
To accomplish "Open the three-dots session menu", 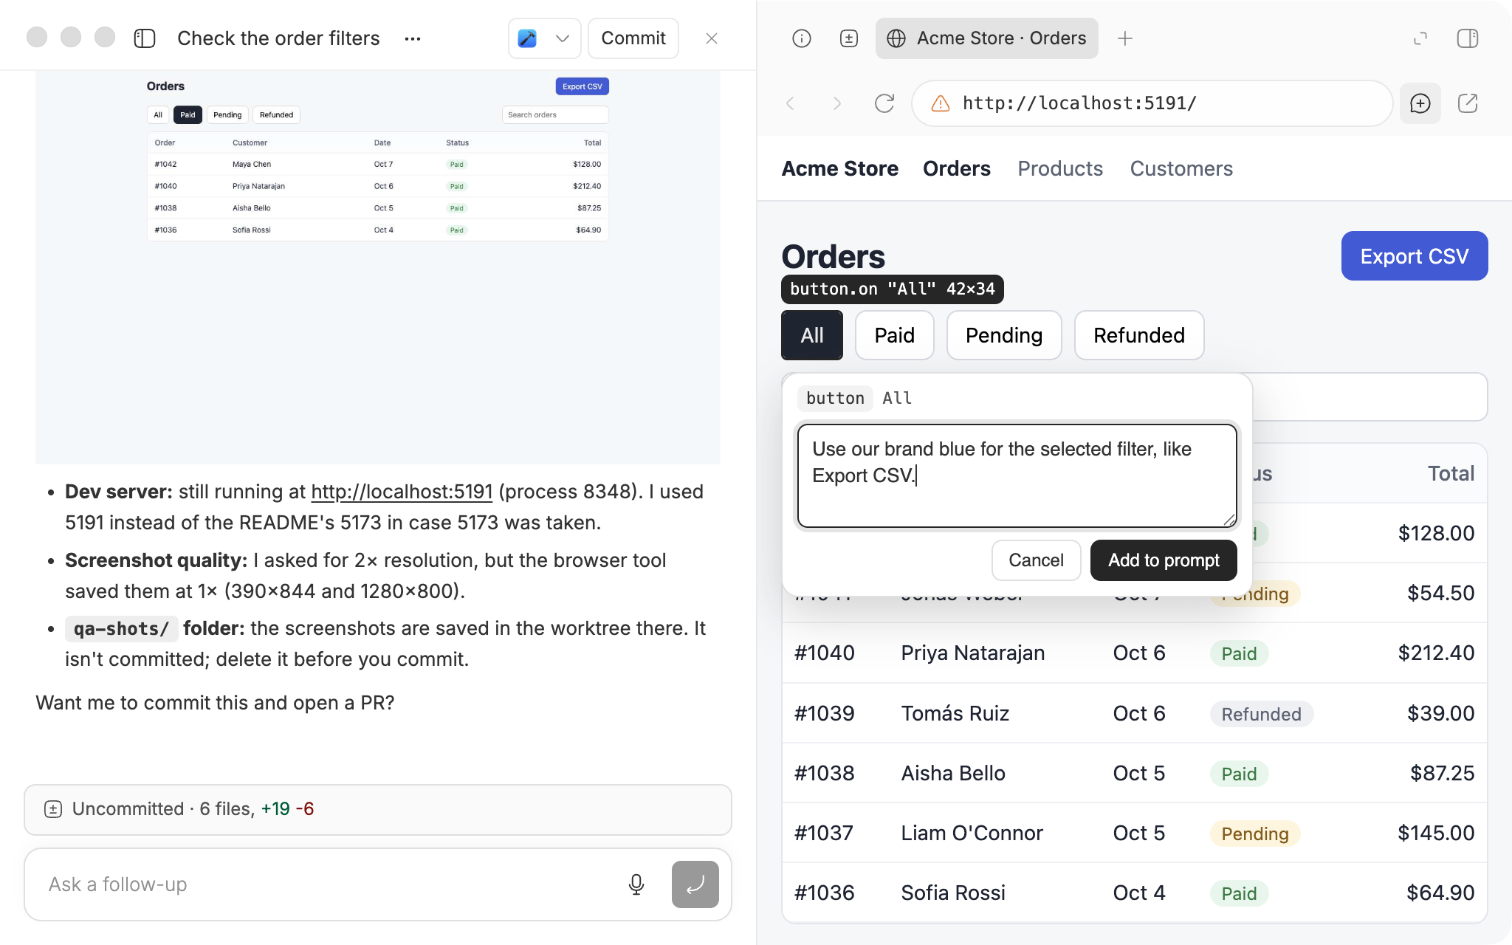I will point(413,38).
